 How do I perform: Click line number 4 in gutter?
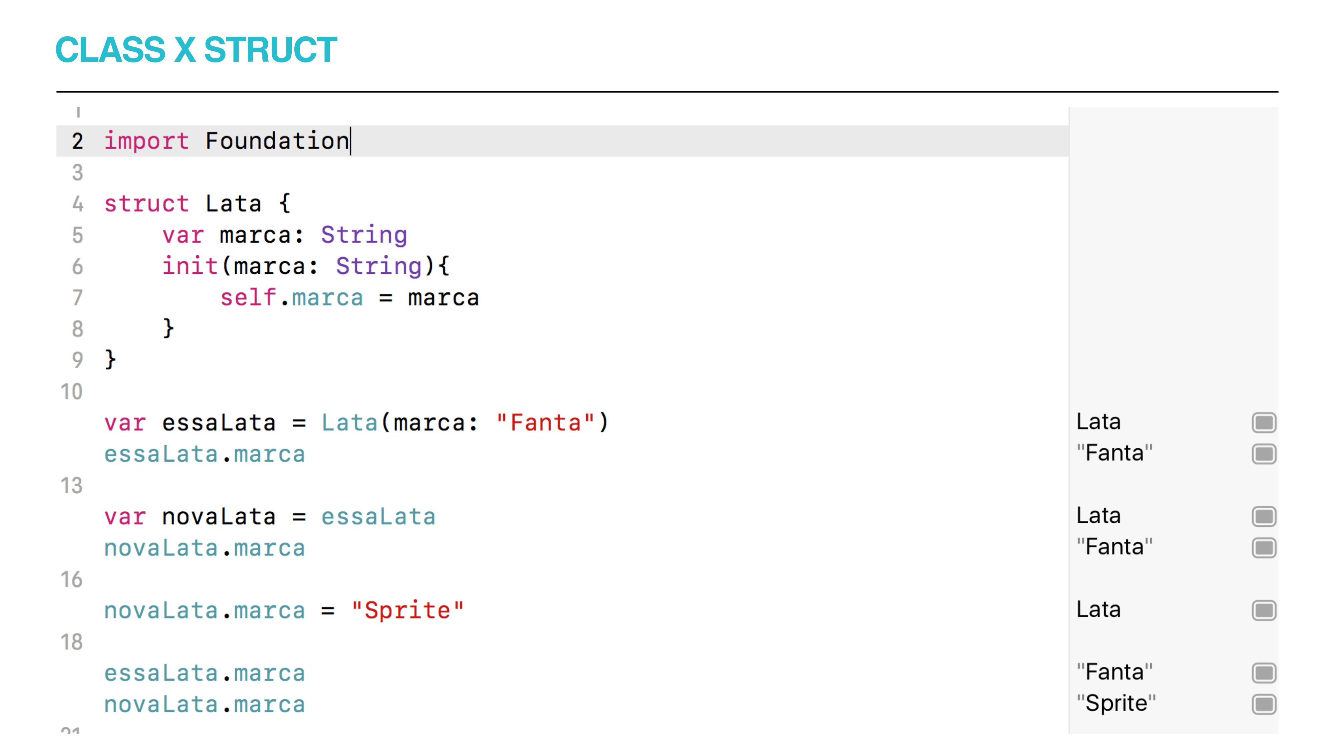(x=78, y=204)
